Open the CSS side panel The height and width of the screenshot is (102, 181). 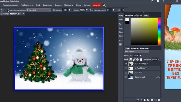[x=121, y=41]
